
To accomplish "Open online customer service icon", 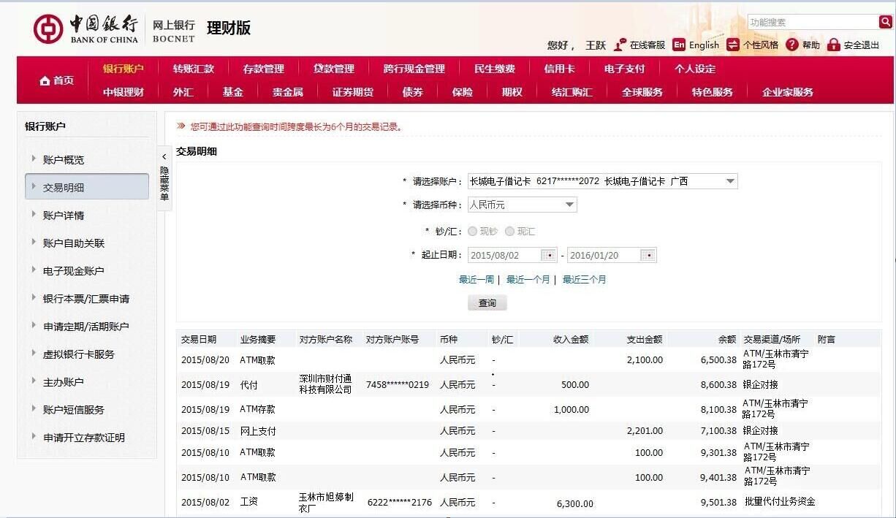I will tap(620, 45).
